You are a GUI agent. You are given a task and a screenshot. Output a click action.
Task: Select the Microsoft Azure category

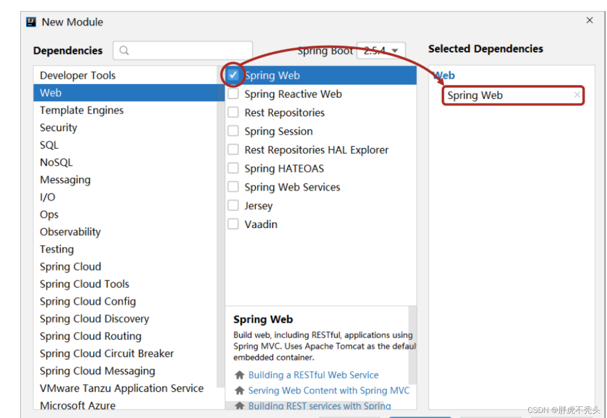click(x=78, y=405)
